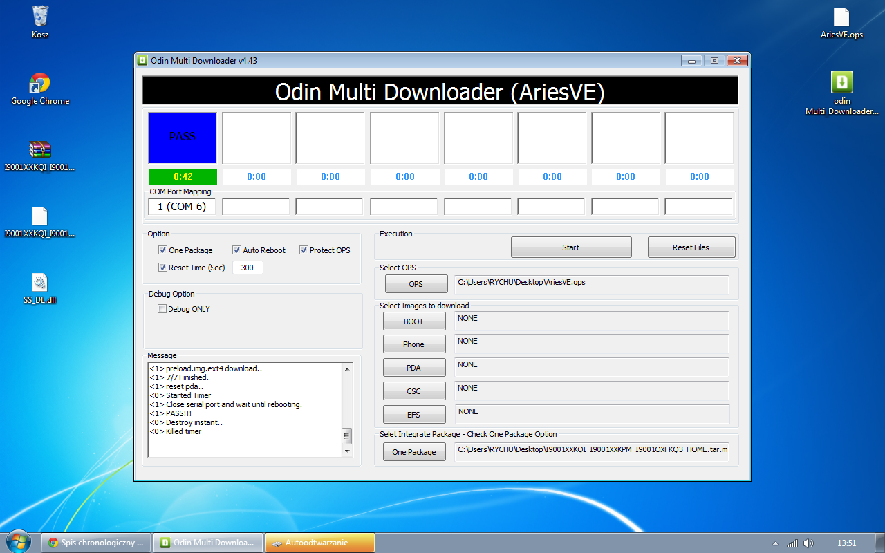
Task: Click the '<0> Killed timer' log line
Action: click(176, 431)
